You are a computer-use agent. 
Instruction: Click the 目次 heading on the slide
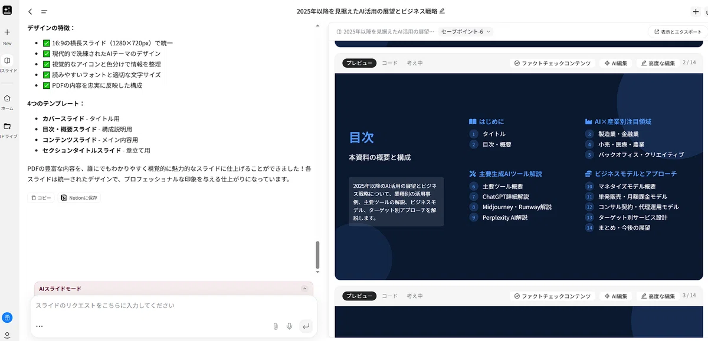pos(362,137)
